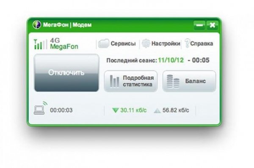Viewport: 254px width, 168px height.
Task: Click the Подробная статистика button text
Action: [x=138, y=81]
